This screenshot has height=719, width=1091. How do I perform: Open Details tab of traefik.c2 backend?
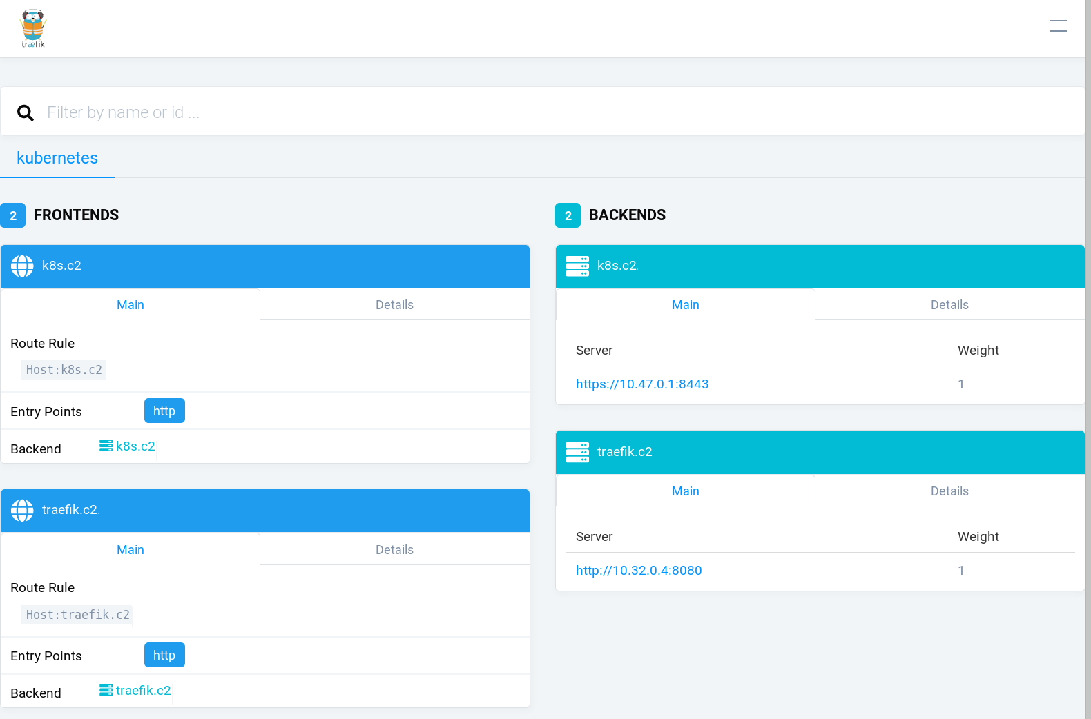click(x=949, y=491)
